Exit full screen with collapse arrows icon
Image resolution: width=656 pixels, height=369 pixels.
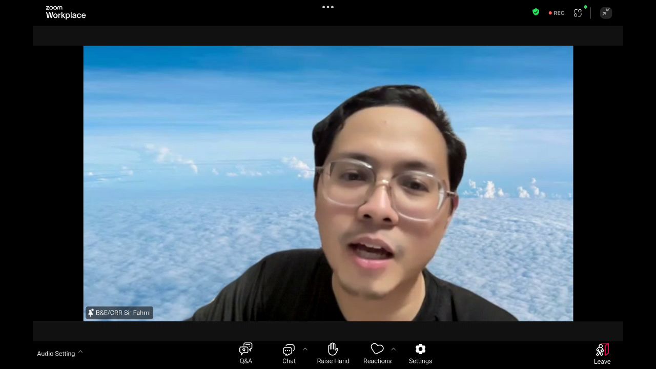606,12
